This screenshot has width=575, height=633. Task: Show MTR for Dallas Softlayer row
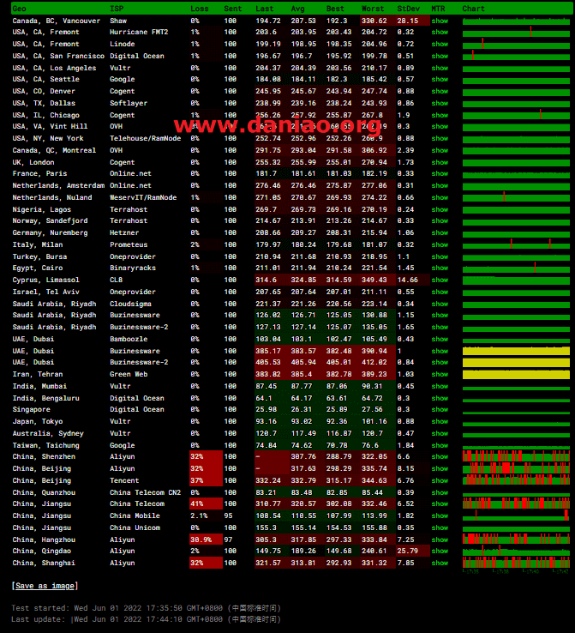click(x=440, y=103)
